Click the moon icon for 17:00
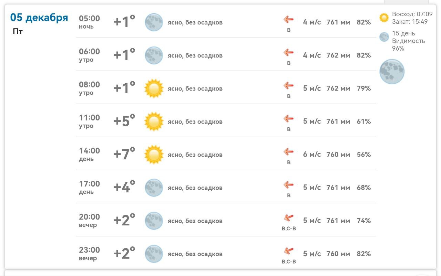 click(154, 188)
